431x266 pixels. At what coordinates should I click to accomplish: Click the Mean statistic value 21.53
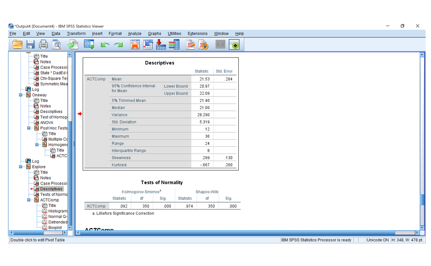pyautogui.click(x=204, y=79)
